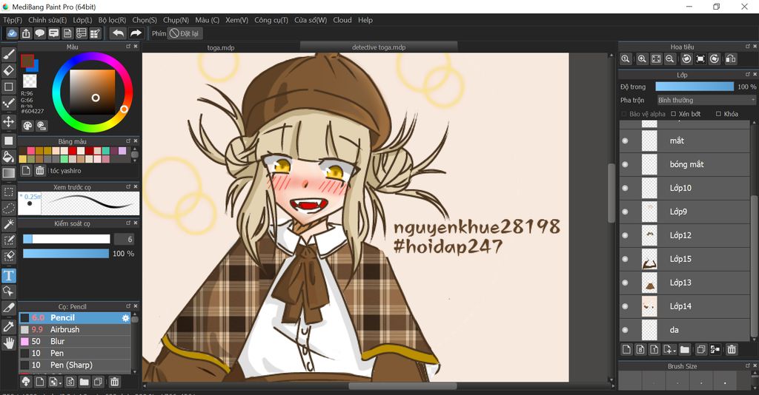Select the rectangular Selection tool
This screenshot has width=759, height=395.
click(9, 192)
